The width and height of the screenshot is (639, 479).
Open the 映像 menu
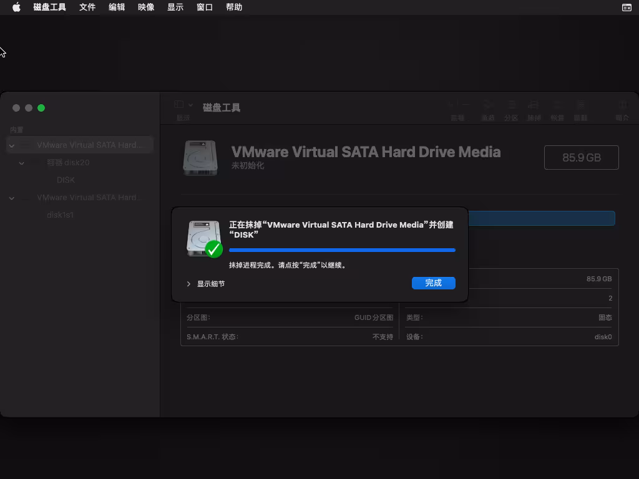coord(146,7)
